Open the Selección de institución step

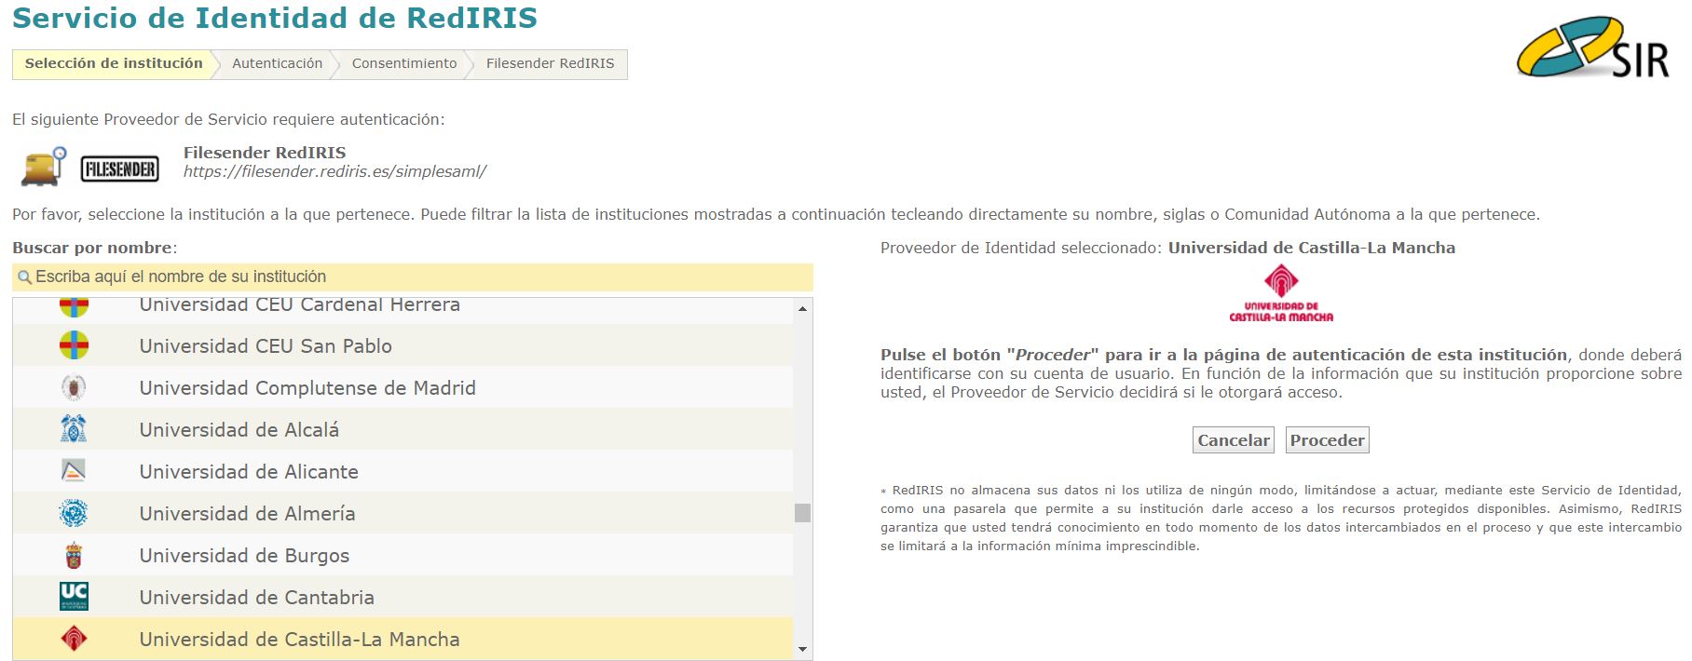pyautogui.click(x=114, y=63)
